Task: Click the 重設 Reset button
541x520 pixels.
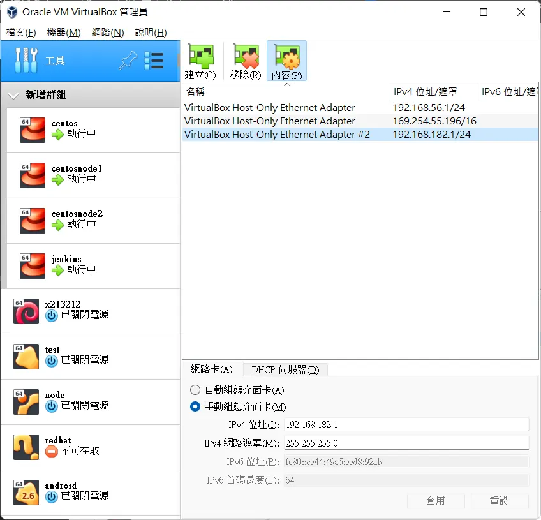Action: point(500,501)
